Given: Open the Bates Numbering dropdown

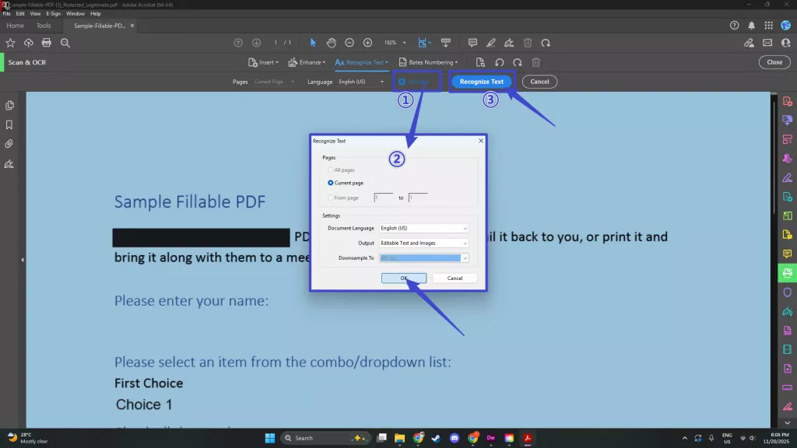Looking at the screenshot, I should 428,62.
